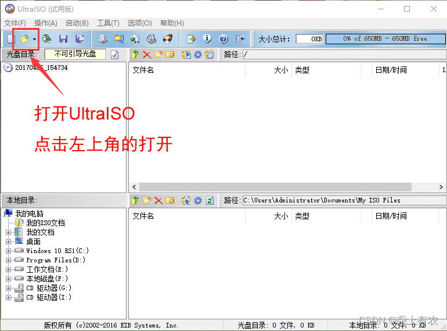This screenshot has width=447, height=331.
Task: Click the blue Help question-mark icon
Action: tap(223, 39)
